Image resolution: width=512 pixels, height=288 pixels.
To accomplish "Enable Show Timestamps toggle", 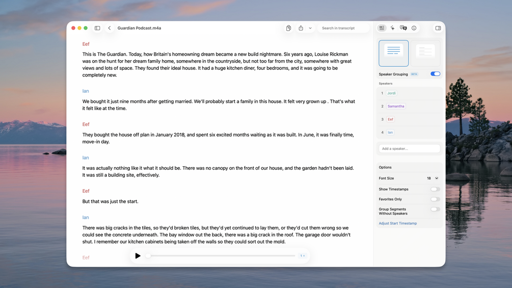I will click(435, 189).
